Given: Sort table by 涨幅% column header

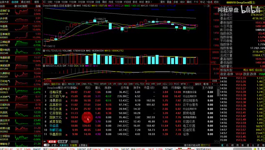Looking at the screenshot, I should (73, 88).
